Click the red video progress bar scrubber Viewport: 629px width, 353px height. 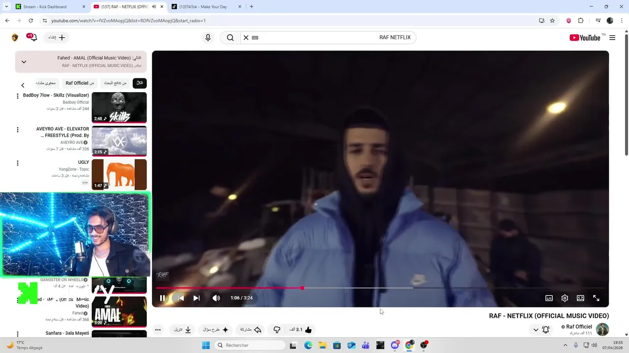click(x=302, y=288)
